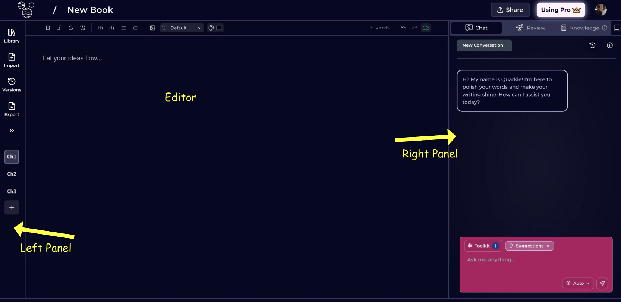Toggle italic formatting
This screenshot has height=302, width=621.
(59, 28)
